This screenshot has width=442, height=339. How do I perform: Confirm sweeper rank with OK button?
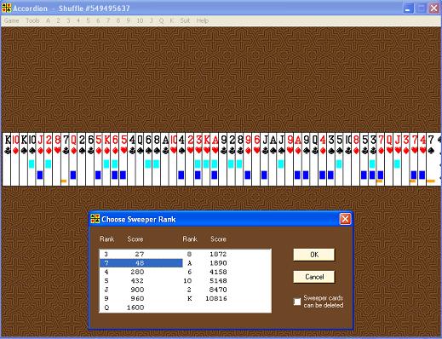tap(314, 255)
